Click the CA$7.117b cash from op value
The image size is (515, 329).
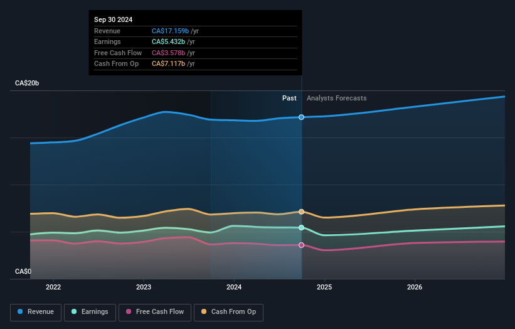pyautogui.click(x=168, y=64)
